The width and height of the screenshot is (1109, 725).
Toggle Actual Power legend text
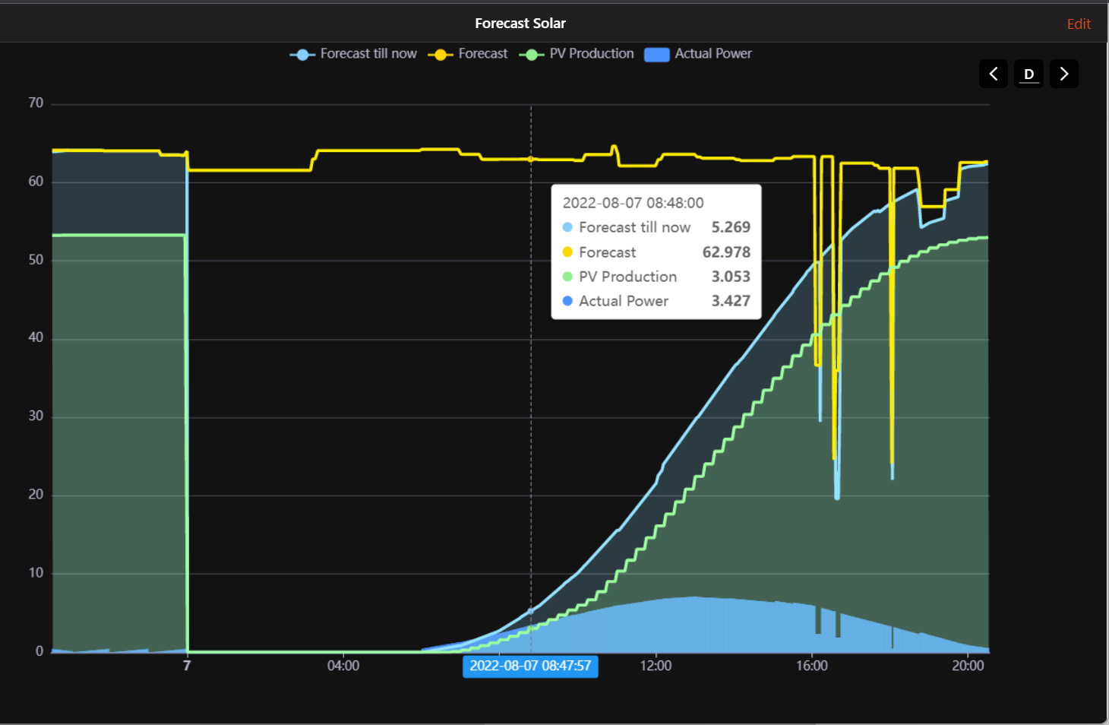point(712,53)
